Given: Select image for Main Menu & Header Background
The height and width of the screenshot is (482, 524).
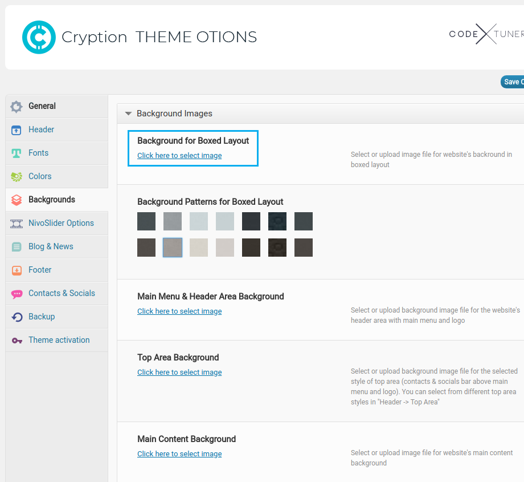Looking at the screenshot, I should (x=179, y=311).
